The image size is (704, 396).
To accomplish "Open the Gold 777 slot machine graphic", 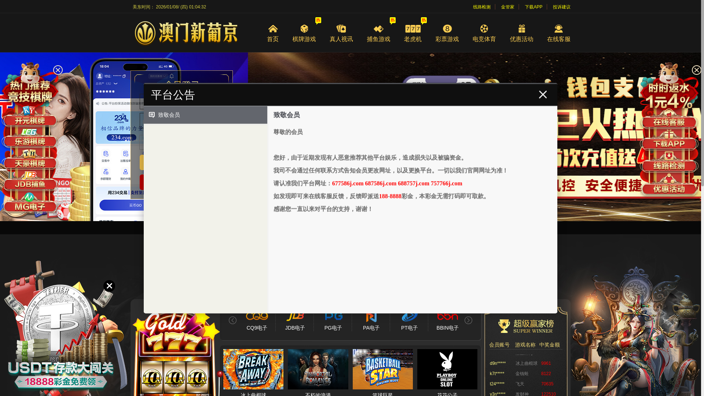I will click(175, 354).
